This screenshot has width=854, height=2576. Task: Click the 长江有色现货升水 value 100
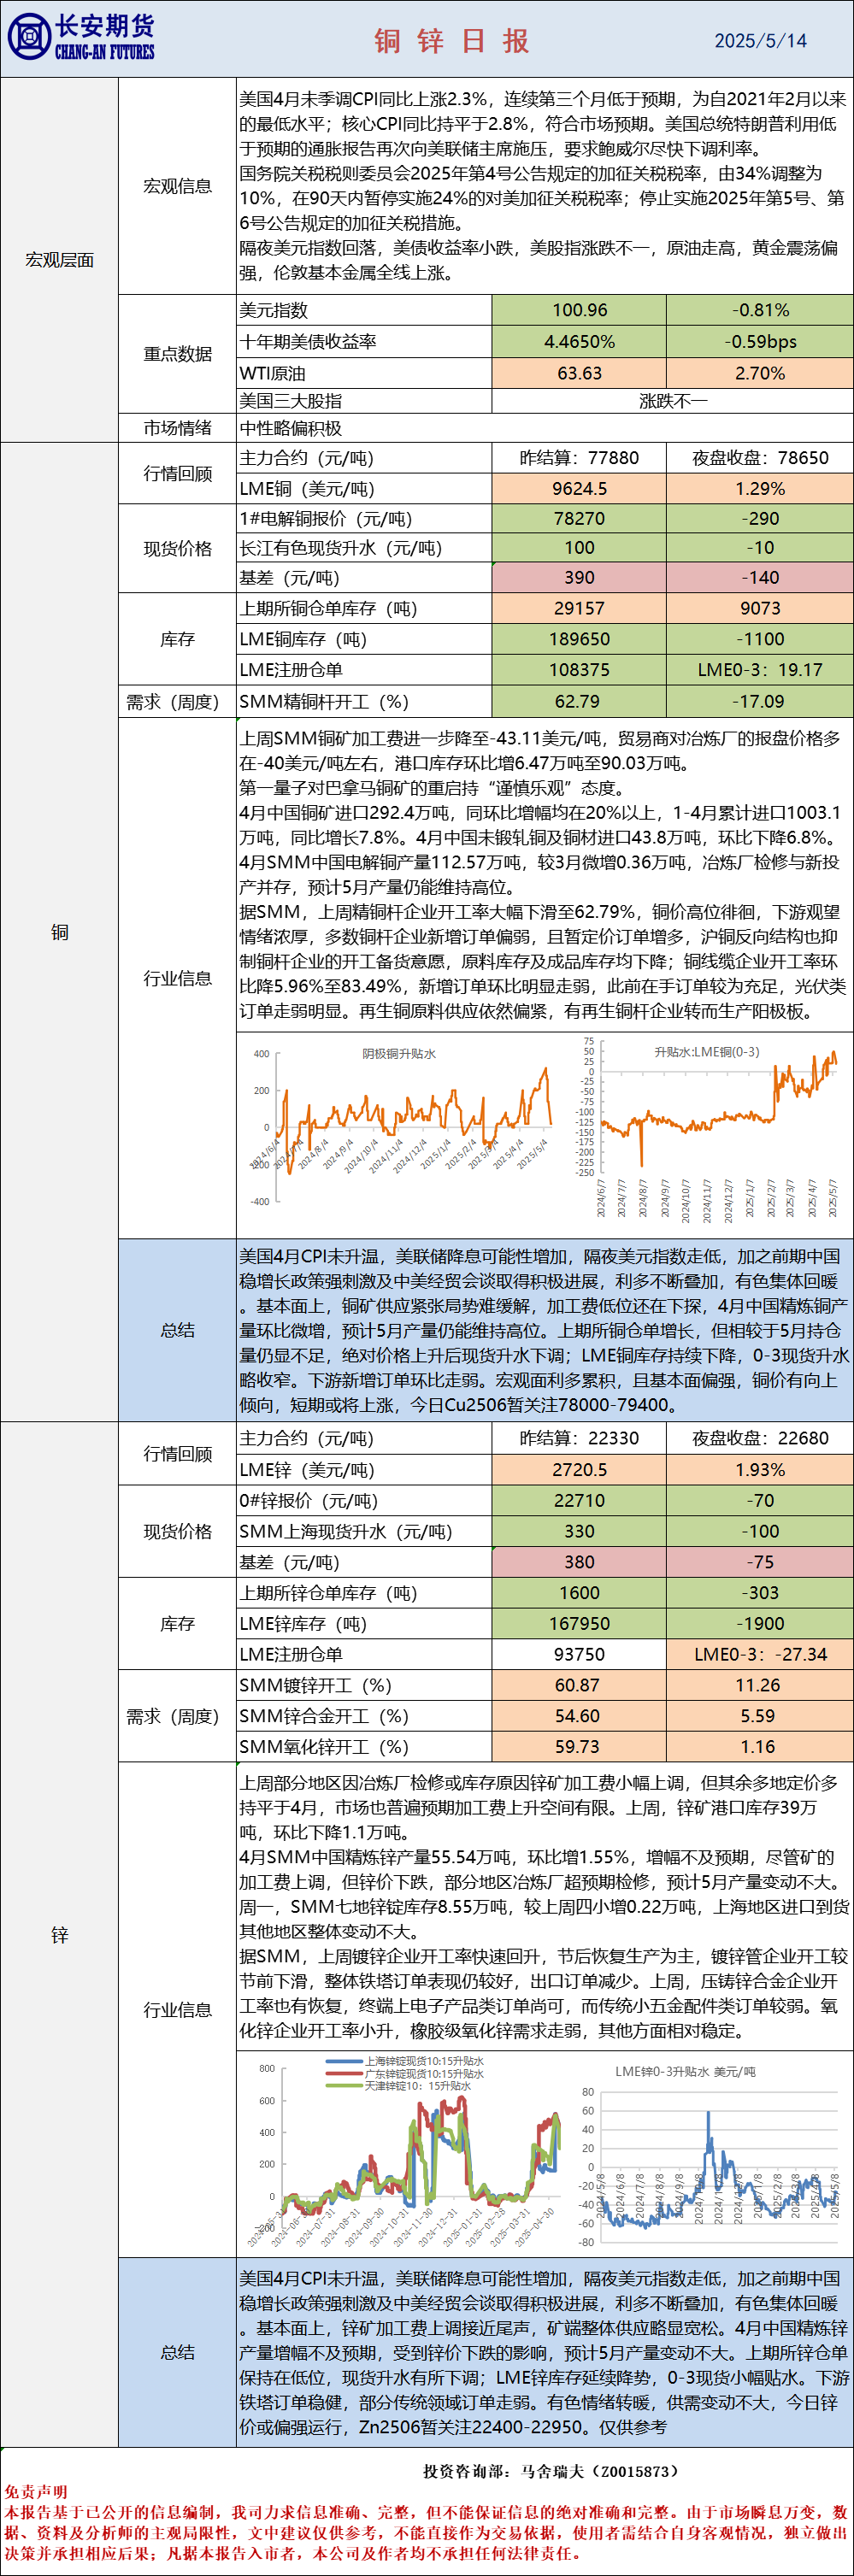click(579, 548)
